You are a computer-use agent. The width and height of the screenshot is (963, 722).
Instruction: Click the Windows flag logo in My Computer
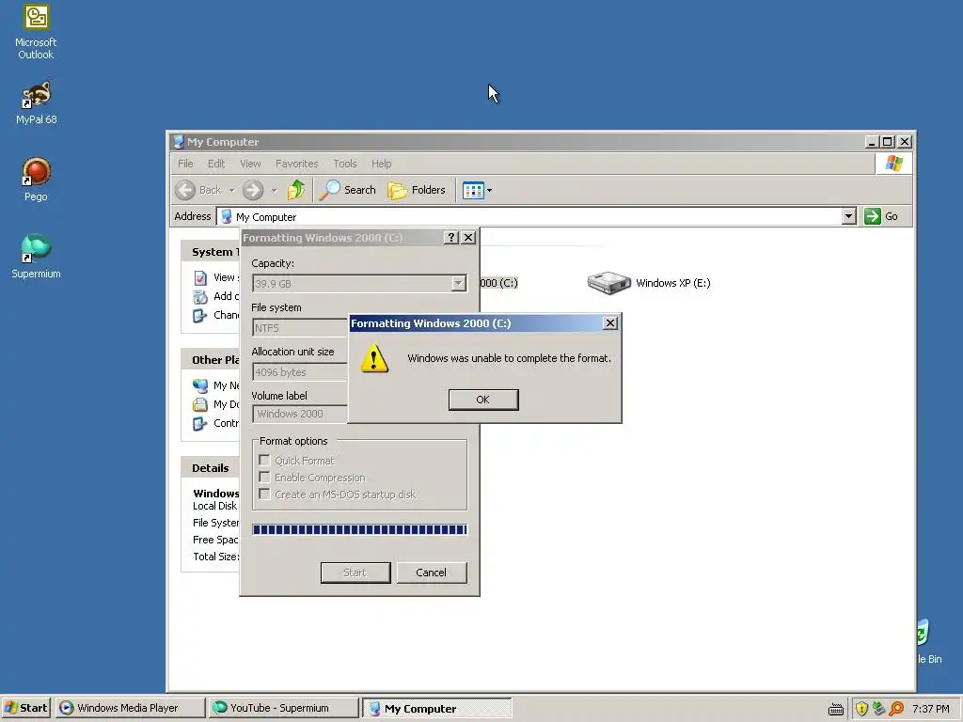(x=893, y=164)
